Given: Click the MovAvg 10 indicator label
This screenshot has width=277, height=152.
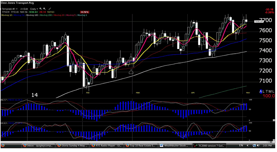Looking at the screenshot, I should [x=7, y=15].
